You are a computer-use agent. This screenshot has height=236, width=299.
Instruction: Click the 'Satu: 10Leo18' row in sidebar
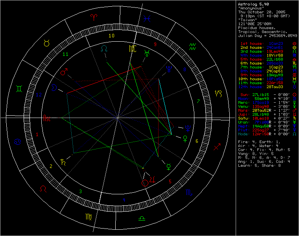click(268, 118)
